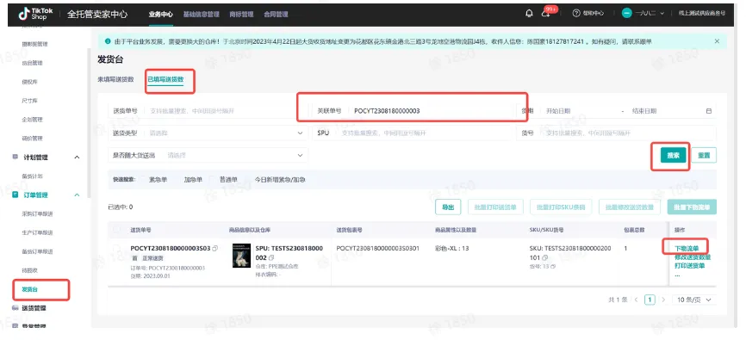Show more row actions (…)
The width and height of the screenshot is (746, 340).
point(677,275)
